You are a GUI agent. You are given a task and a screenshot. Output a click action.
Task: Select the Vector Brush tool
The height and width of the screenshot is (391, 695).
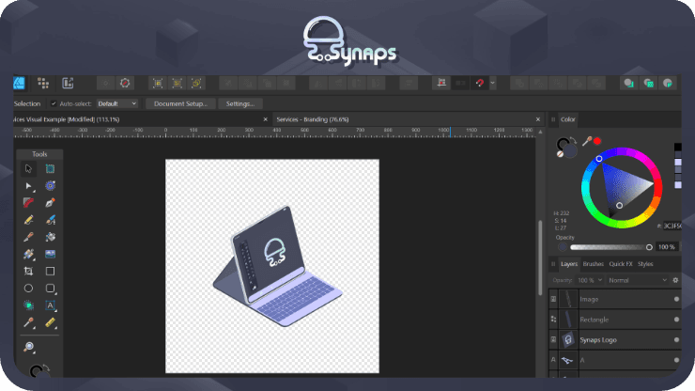point(50,220)
